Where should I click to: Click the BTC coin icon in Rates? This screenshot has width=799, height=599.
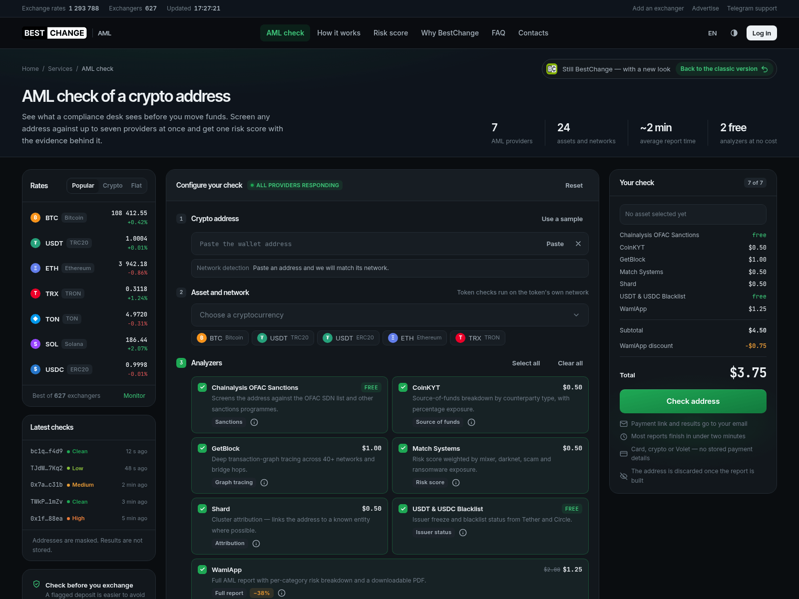35,218
